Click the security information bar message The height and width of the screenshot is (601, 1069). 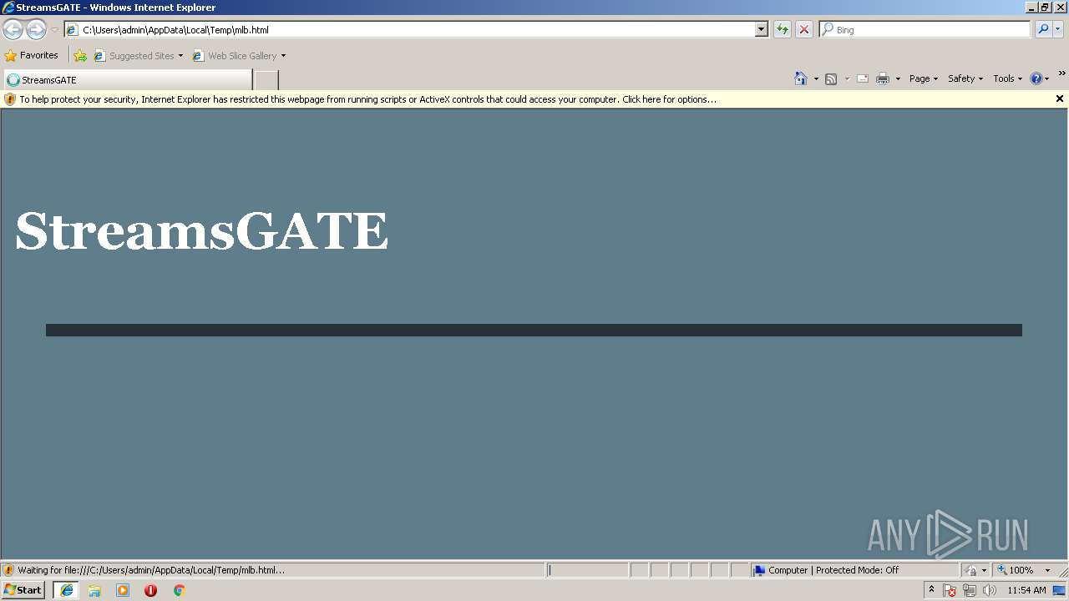coord(367,99)
